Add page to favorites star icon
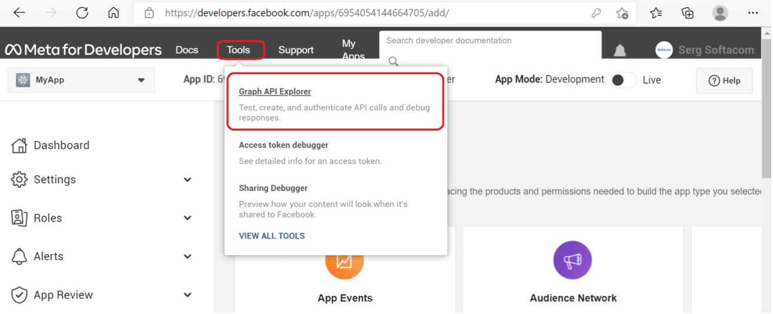The width and height of the screenshot is (773, 314). pos(622,13)
